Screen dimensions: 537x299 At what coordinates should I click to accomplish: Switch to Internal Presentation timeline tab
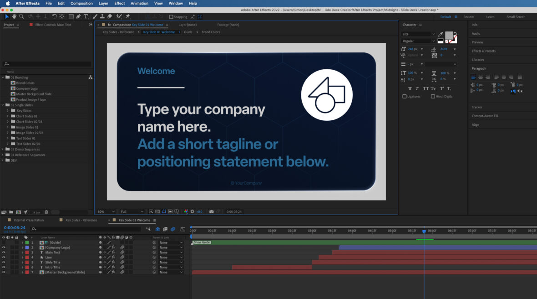(x=29, y=220)
